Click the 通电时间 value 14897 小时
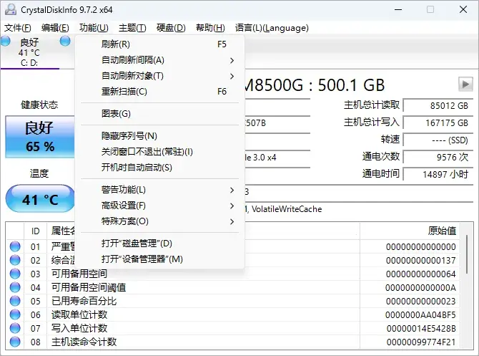The height and width of the screenshot is (356, 479). click(438, 175)
